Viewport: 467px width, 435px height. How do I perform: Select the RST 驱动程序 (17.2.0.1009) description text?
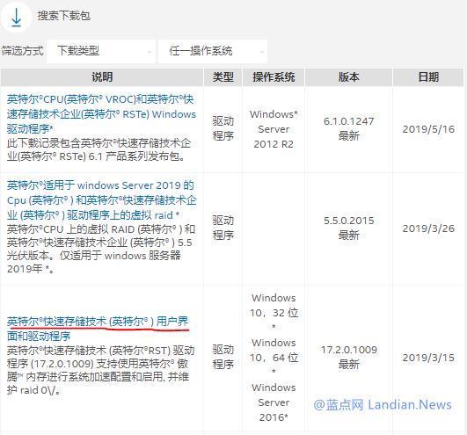pos(100,371)
